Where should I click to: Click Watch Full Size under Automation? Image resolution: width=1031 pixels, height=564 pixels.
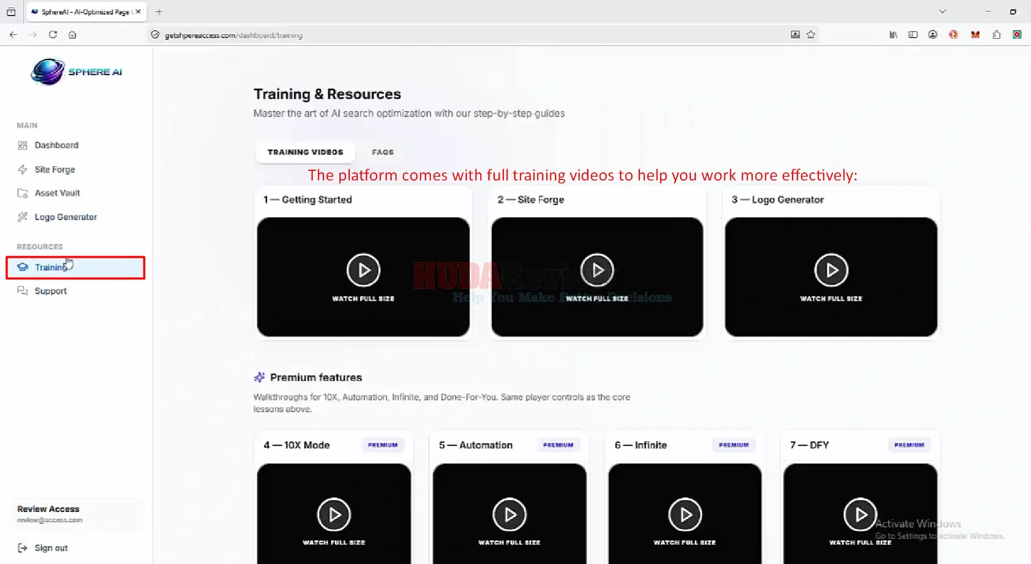pos(509,543)
